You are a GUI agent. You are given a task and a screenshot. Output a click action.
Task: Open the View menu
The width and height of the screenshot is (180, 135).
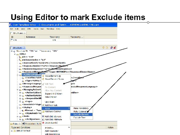pyautogui.click(x=23, y=29)
